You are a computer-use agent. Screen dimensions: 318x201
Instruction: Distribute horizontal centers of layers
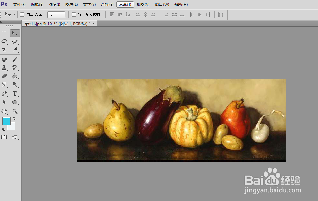pos(200,14)
